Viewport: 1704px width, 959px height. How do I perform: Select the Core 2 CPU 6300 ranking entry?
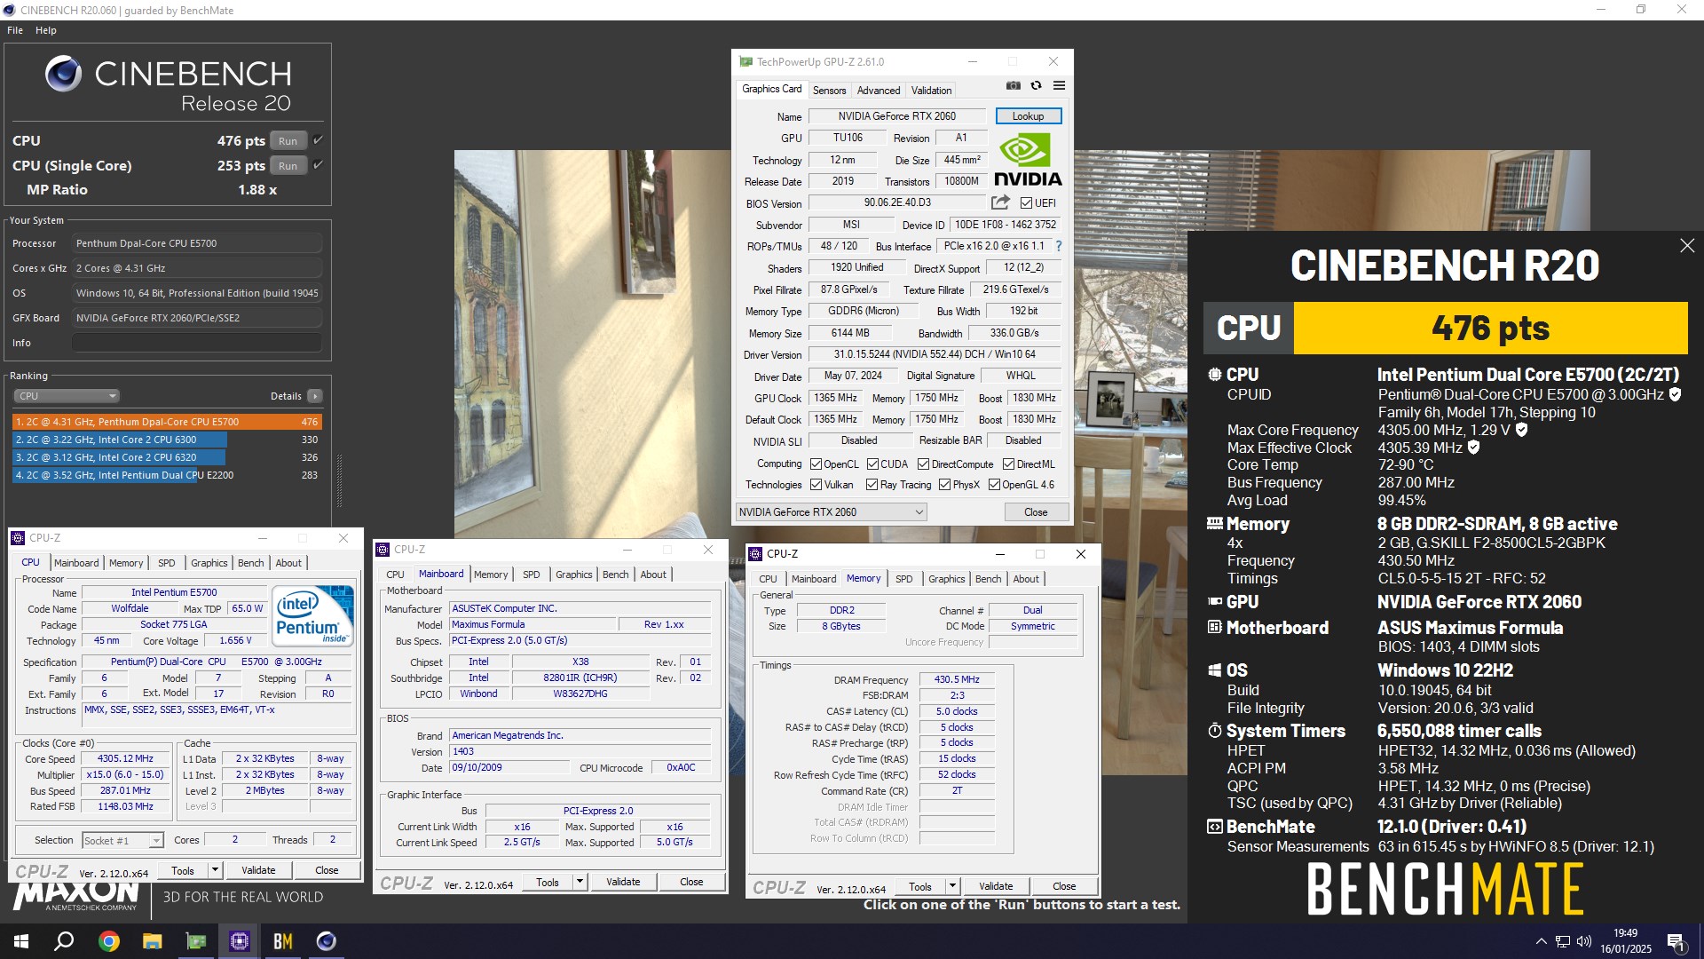[167, 440]
